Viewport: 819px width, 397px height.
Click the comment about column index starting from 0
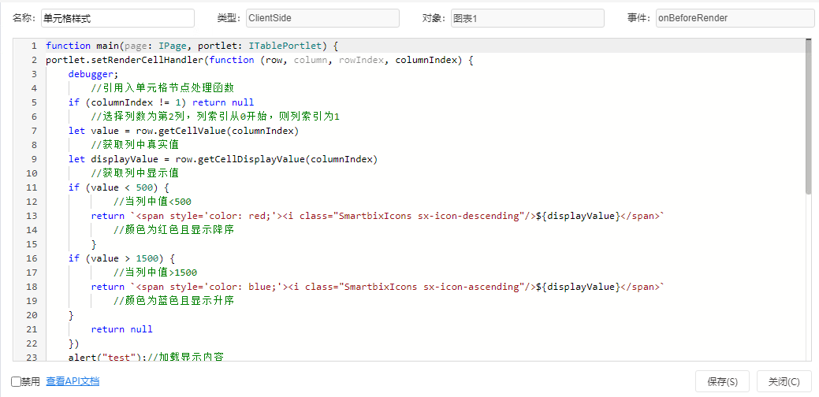pos(215,117)
